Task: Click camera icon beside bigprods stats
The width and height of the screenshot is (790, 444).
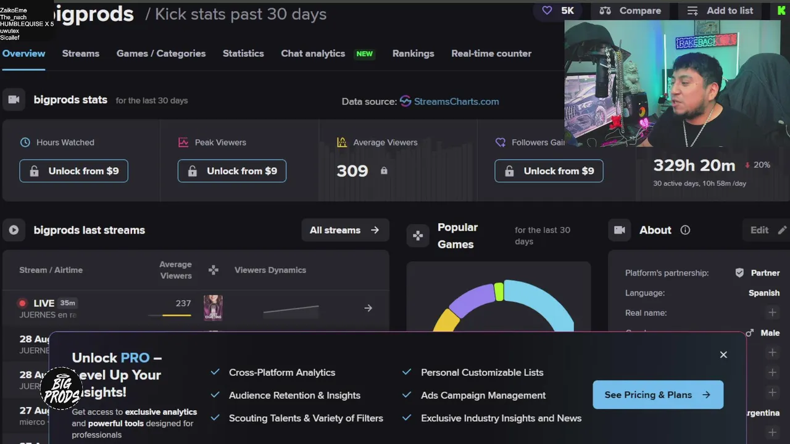Action: (x=14, y=100)
